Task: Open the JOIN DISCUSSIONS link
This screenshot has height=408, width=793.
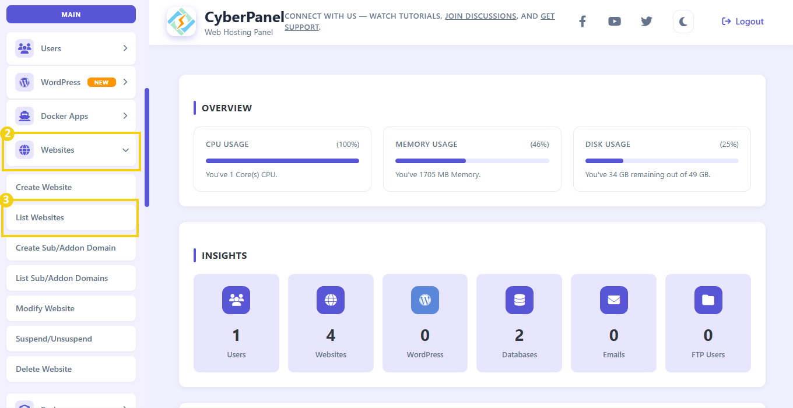Action: pos(480,16)
